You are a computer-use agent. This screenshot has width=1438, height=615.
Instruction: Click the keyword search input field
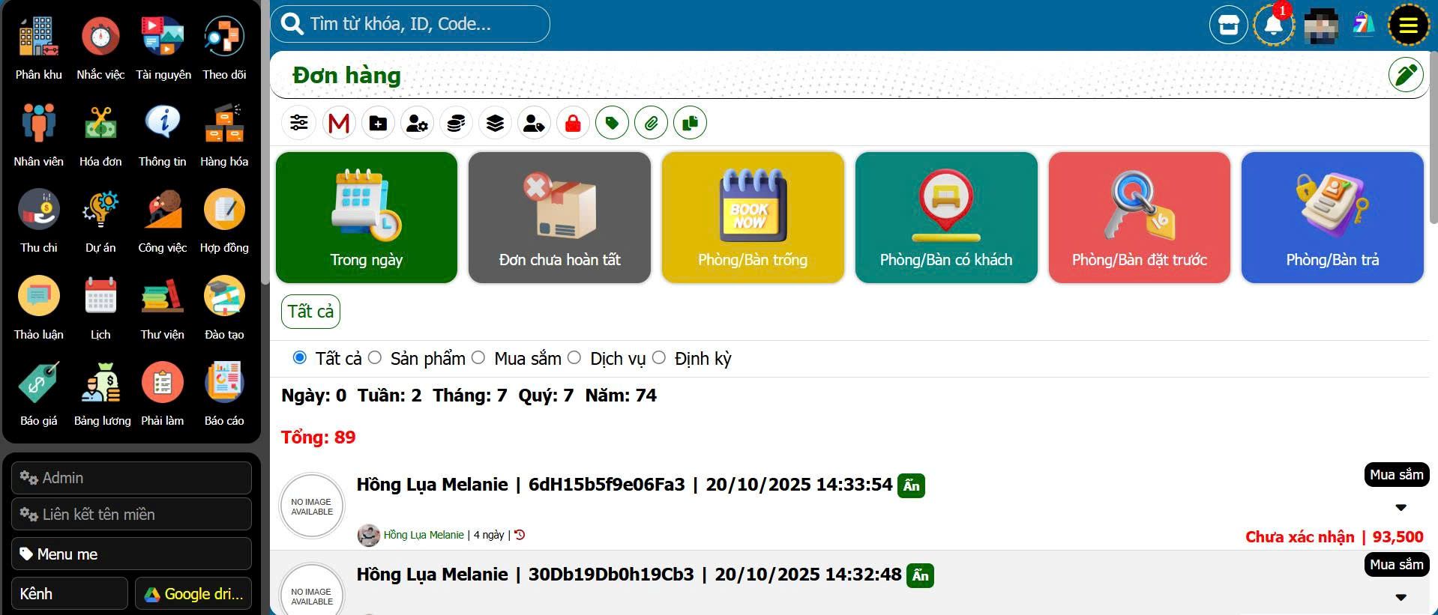tap(420, 24)
